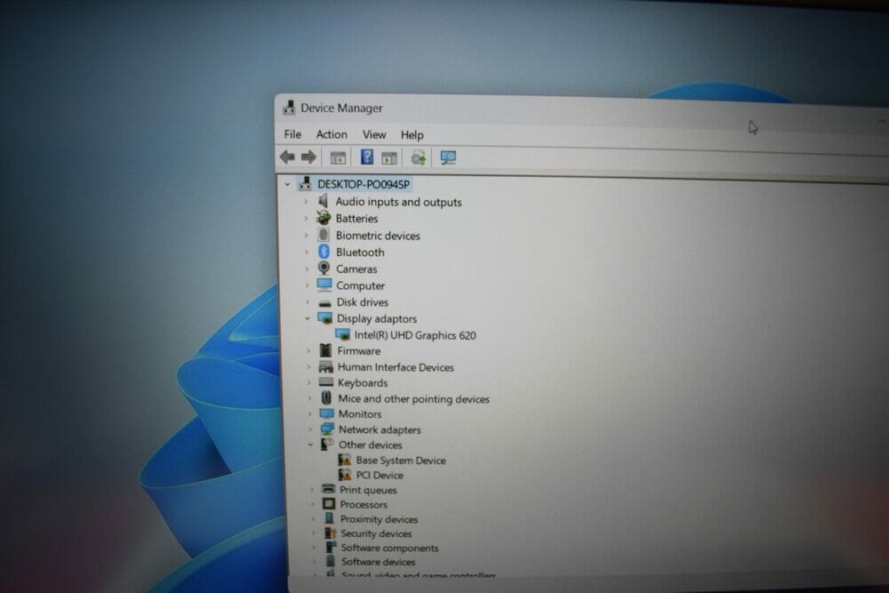Click the Security devices key icon
The height and width of the screenshot is (593, 889).
click(330, 533)
